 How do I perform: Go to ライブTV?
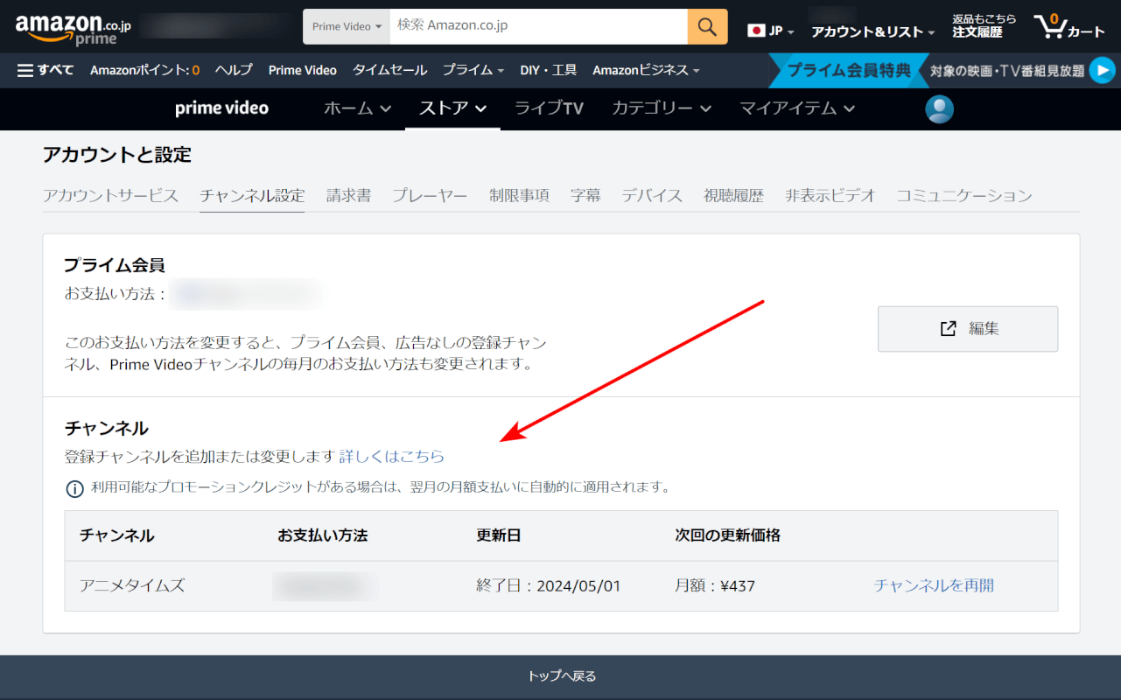click(549, 108)
